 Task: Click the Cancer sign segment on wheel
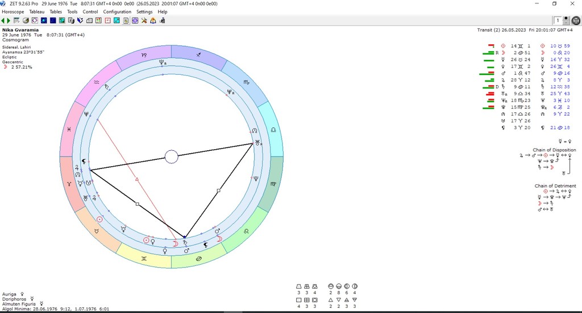tap(198, 259)
